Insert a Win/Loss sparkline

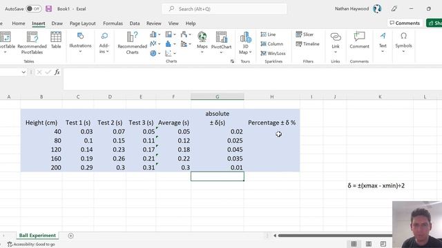pyautogui.click(x=273, y=53)
